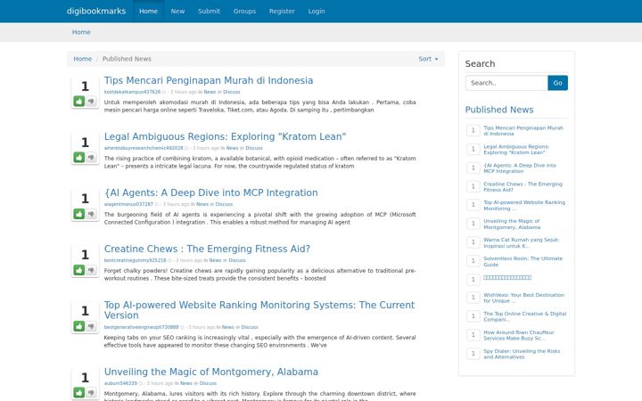Open sidebar link "The Top Online Creative & Digital Compani..."
This screenshot has width=642, height=401.
pos(525,316)
